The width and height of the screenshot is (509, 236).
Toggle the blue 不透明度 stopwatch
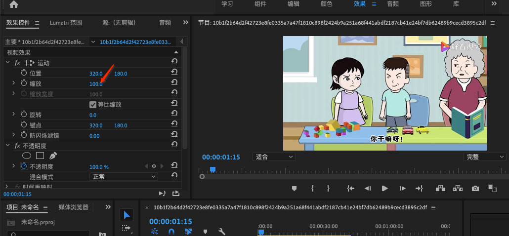(24, 166)
